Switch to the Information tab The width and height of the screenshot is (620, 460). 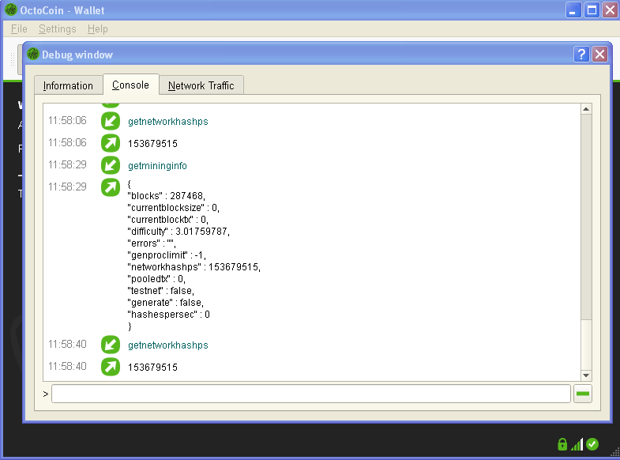(69, 85)
